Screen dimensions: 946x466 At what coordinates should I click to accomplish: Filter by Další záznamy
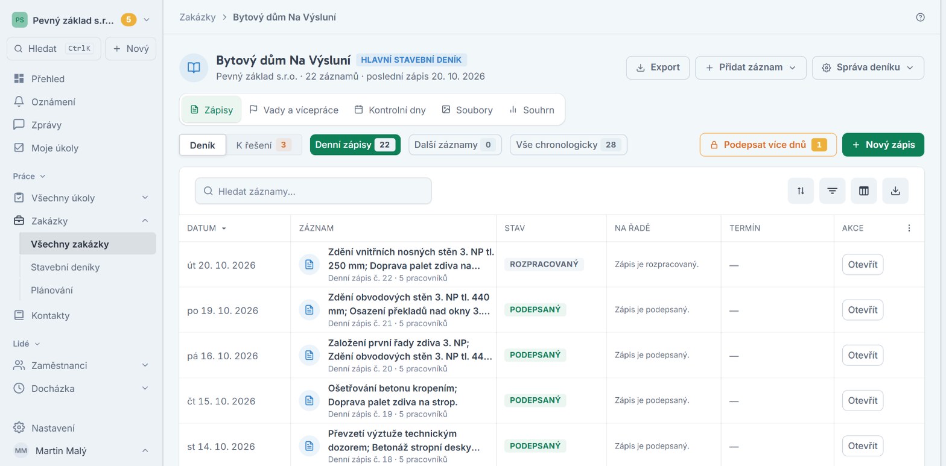[455, 145]
